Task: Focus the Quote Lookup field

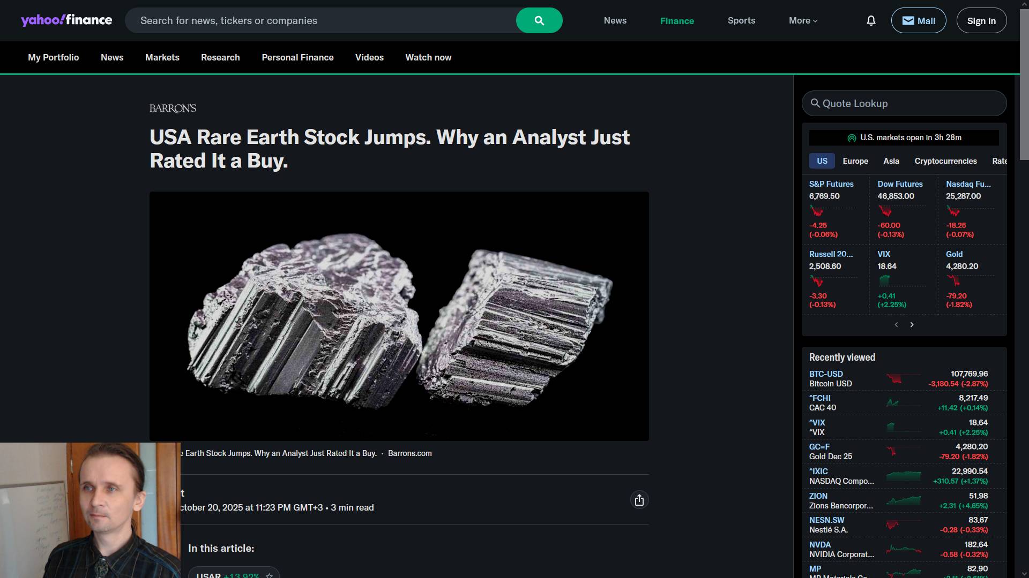Action: 904,103
